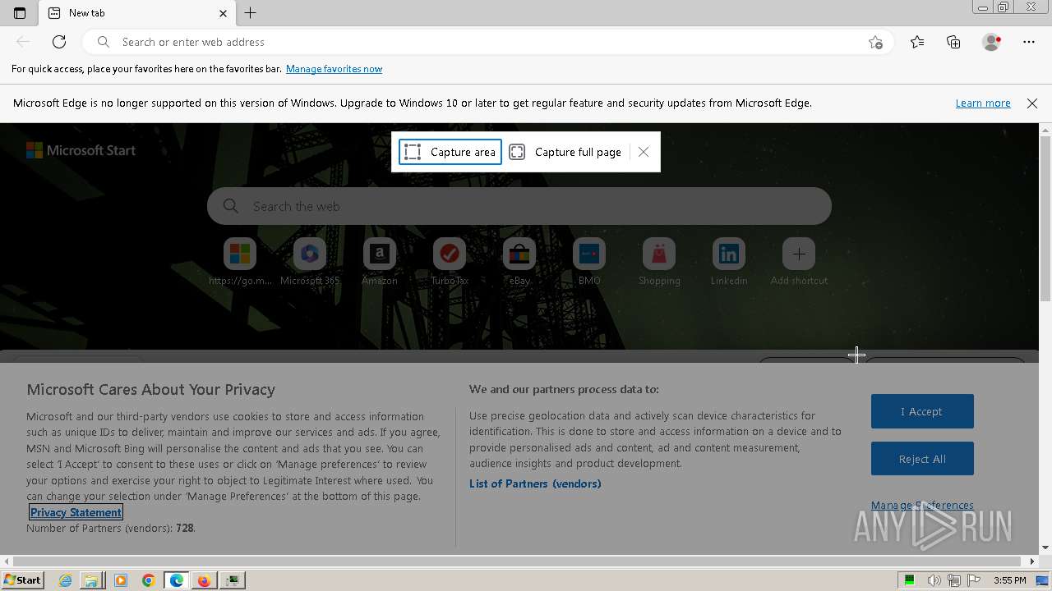1052x591 pixels.
Task: Open the Privacy Statement link
Action: point(76,512)
